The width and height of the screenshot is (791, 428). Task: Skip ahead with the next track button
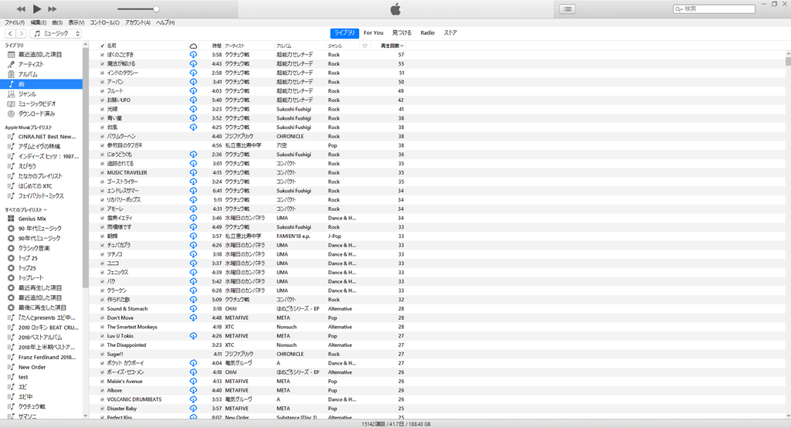53,9
